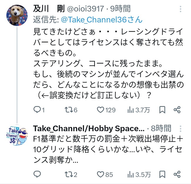
Task: Bookmark 及川 剛's tweet
Action: pos(162,110)
